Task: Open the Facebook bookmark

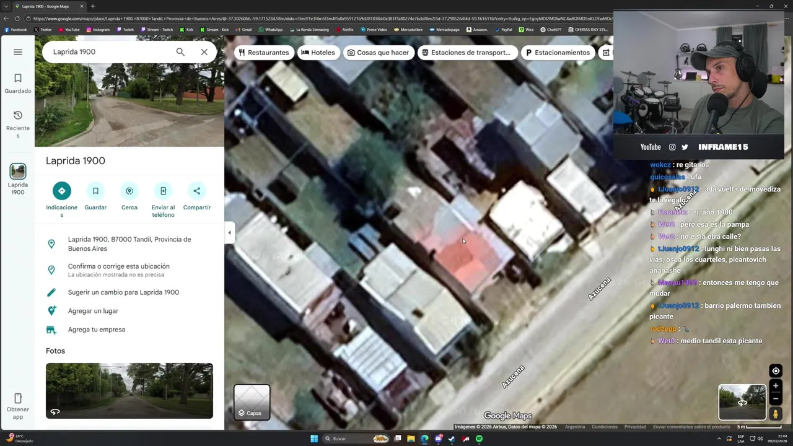Action: [15, 30]
